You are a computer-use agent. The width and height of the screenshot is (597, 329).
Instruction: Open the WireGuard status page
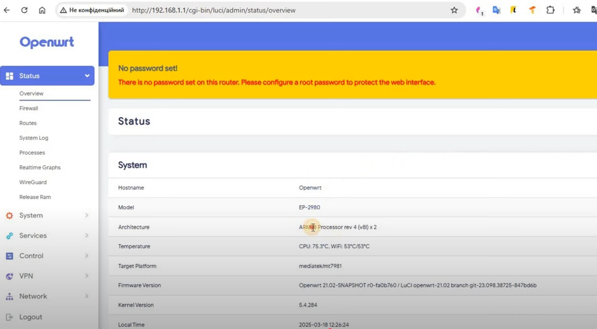tap(33, 182)
